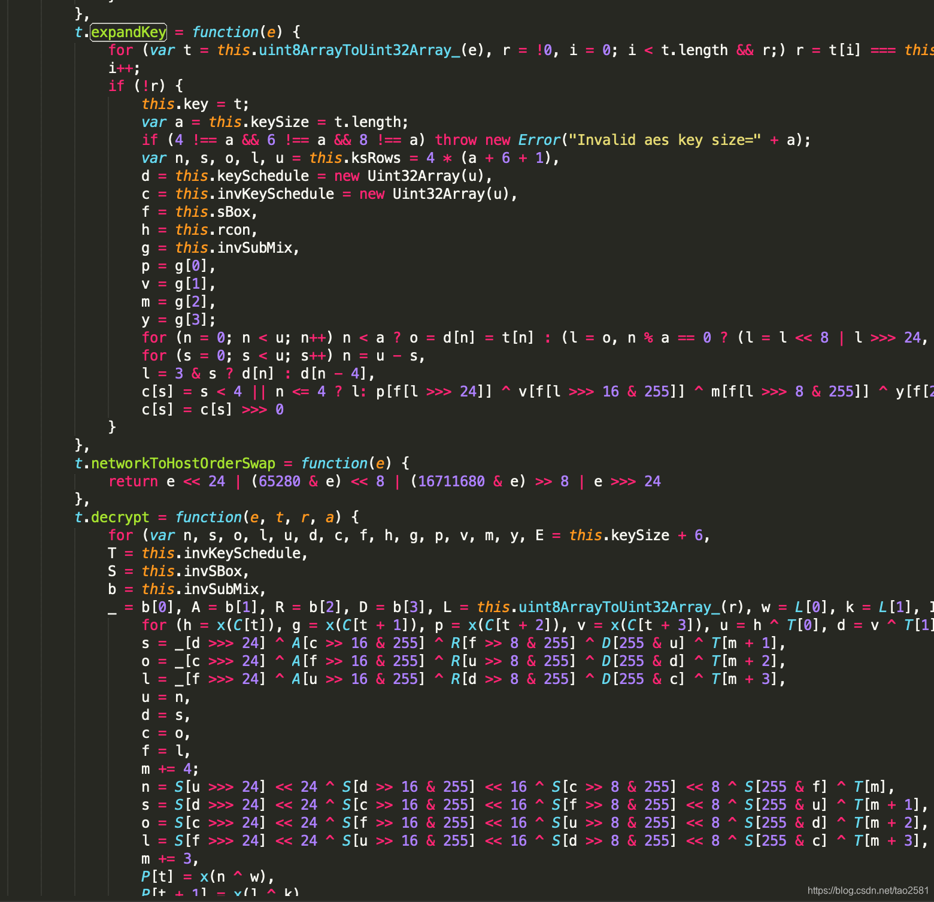Click the 'l = _[f >>> 24]' line
The image size is (934, 902).
[x=464, y=679]
